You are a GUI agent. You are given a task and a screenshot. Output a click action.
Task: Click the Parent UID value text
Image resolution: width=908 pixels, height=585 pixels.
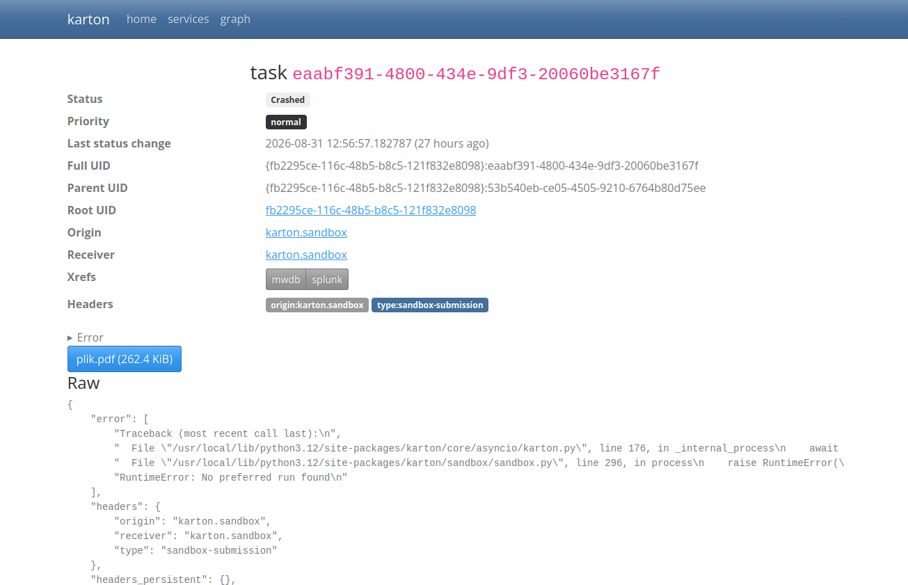click(x=486, y=188)
